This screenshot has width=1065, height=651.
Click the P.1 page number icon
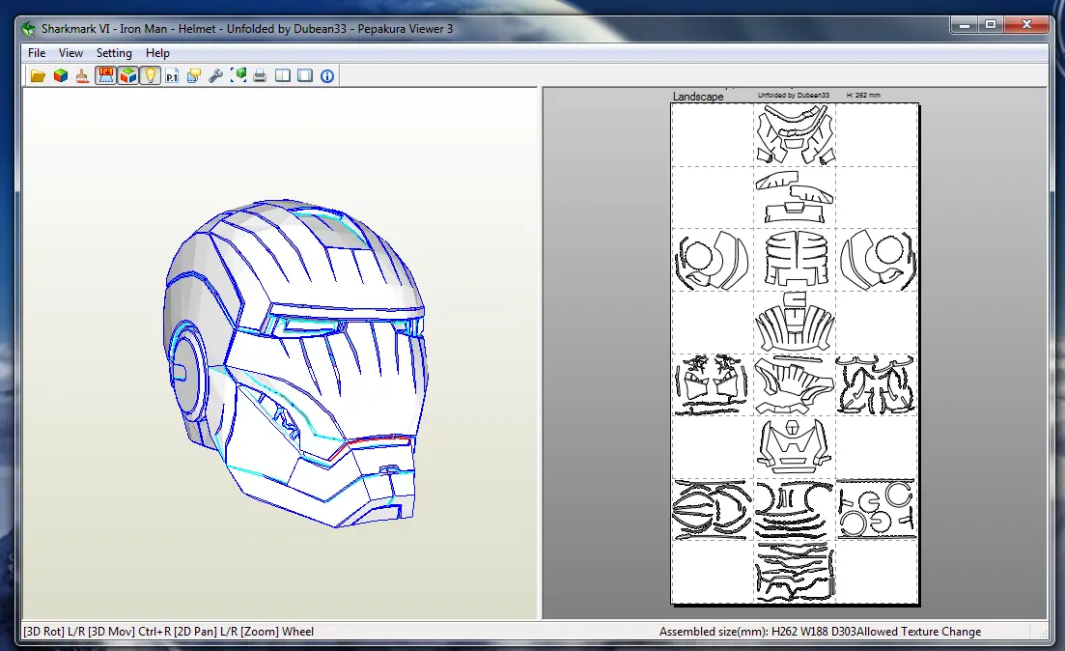pyautogui.click(x=172, y=76)
